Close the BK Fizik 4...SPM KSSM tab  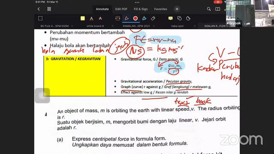72,26
